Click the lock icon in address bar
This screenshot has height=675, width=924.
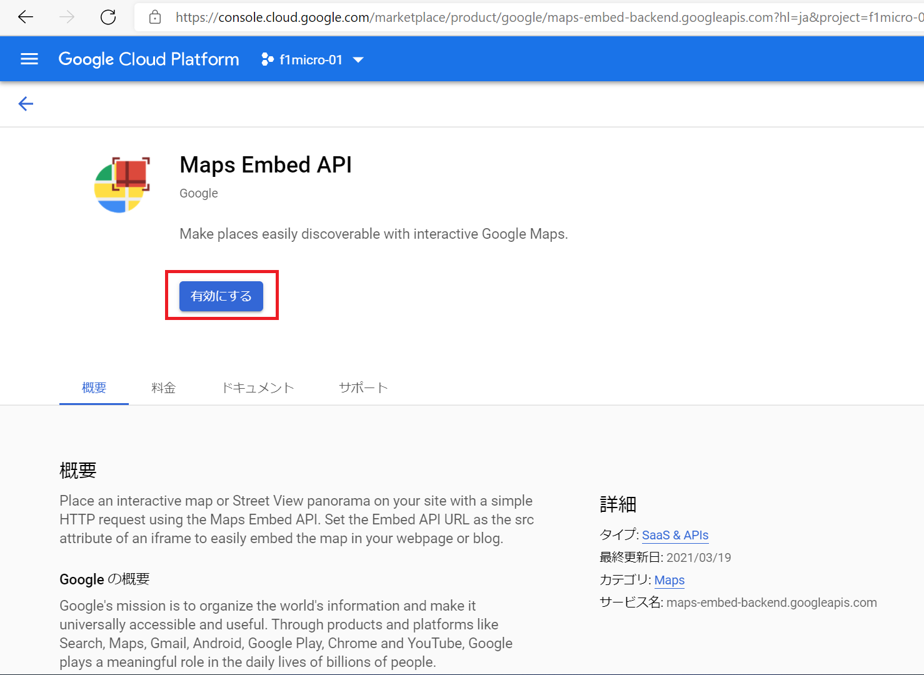pyautogui.click(x=155, y=17)
